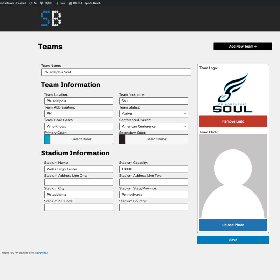Click the placeholder Team Photo image
Image resolution: width=280 pixels, height=280 pixels.
tap(233, 176)
